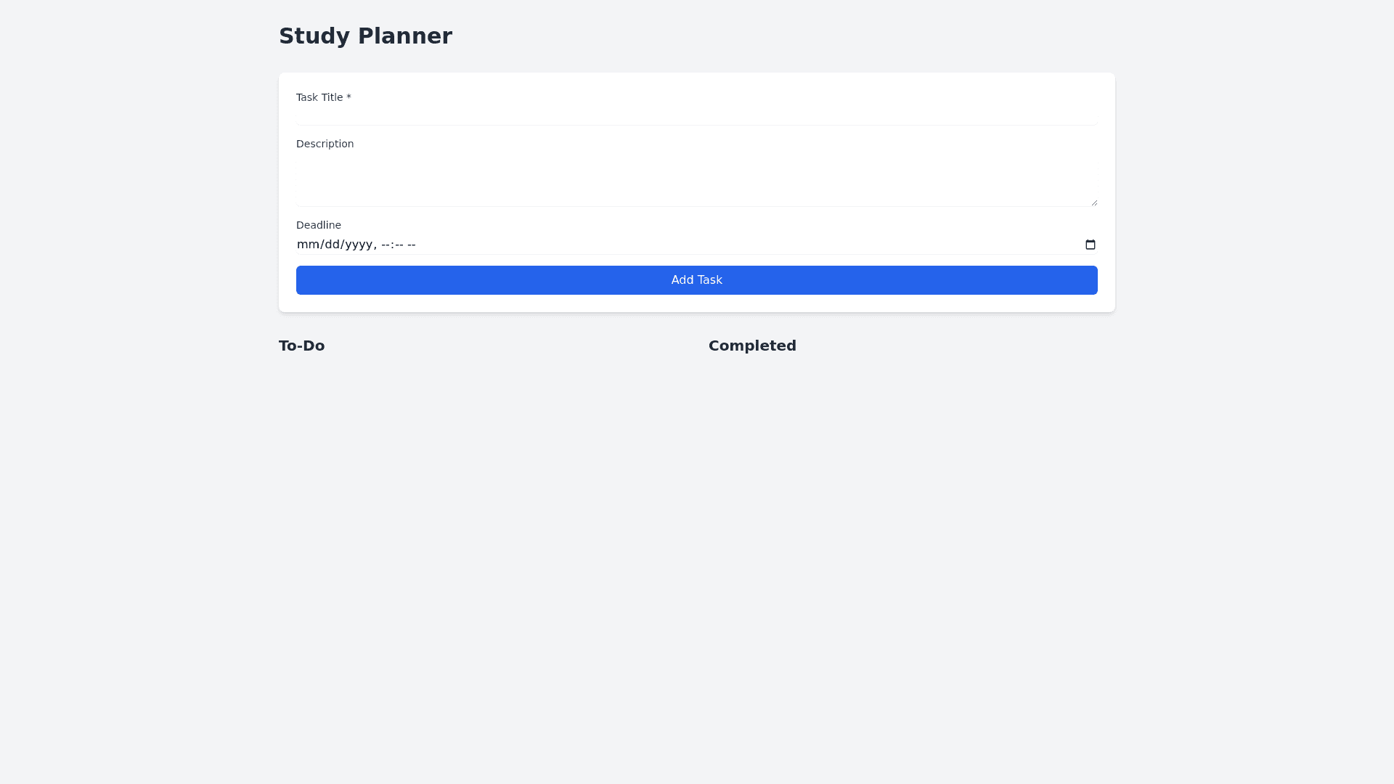The image size is (1394, 784).
Task: Click the To-Do section heading
Action: pos(301,346)
